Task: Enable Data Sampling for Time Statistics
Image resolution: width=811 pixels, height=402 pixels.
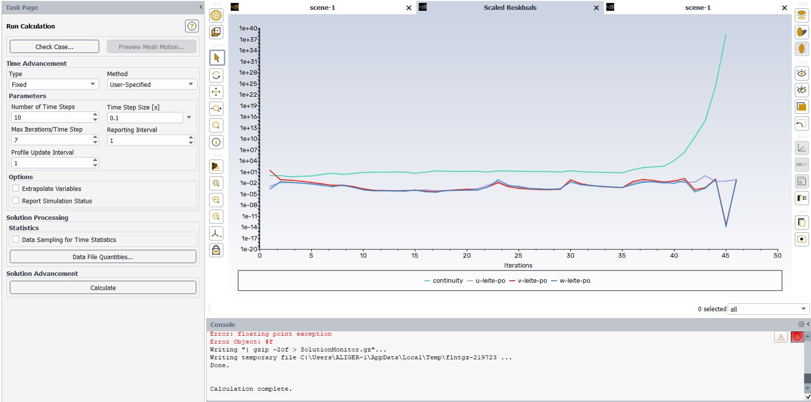Action: point(16,240)
